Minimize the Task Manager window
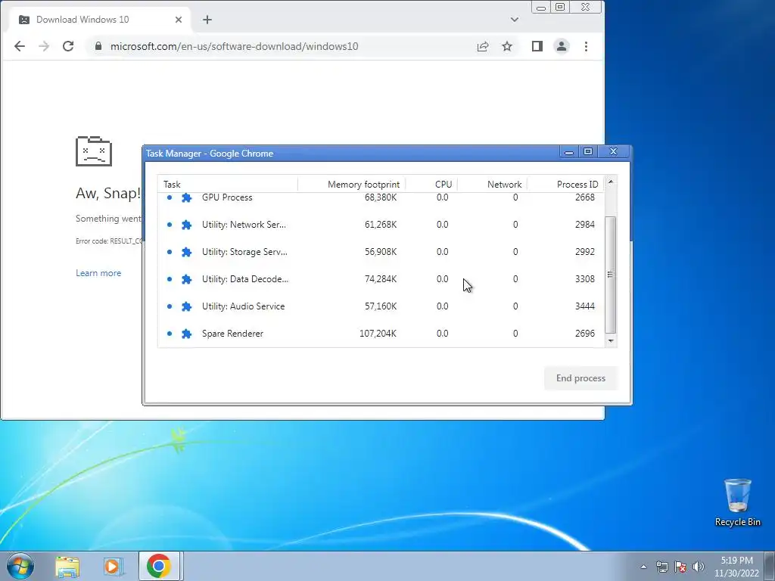Screen dimensions: 775x581 pyautogui.click(x=569, y=151)
